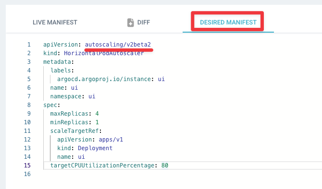Click the spec key on line 8
The image size is (322, 189).
[x=50, y=105]
